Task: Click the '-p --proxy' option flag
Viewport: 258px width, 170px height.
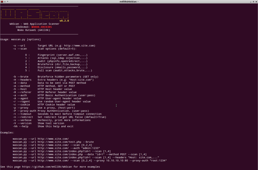Action: coord(21,108)
